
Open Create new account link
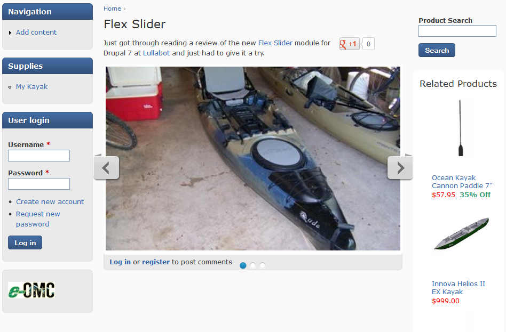point(50,202)
